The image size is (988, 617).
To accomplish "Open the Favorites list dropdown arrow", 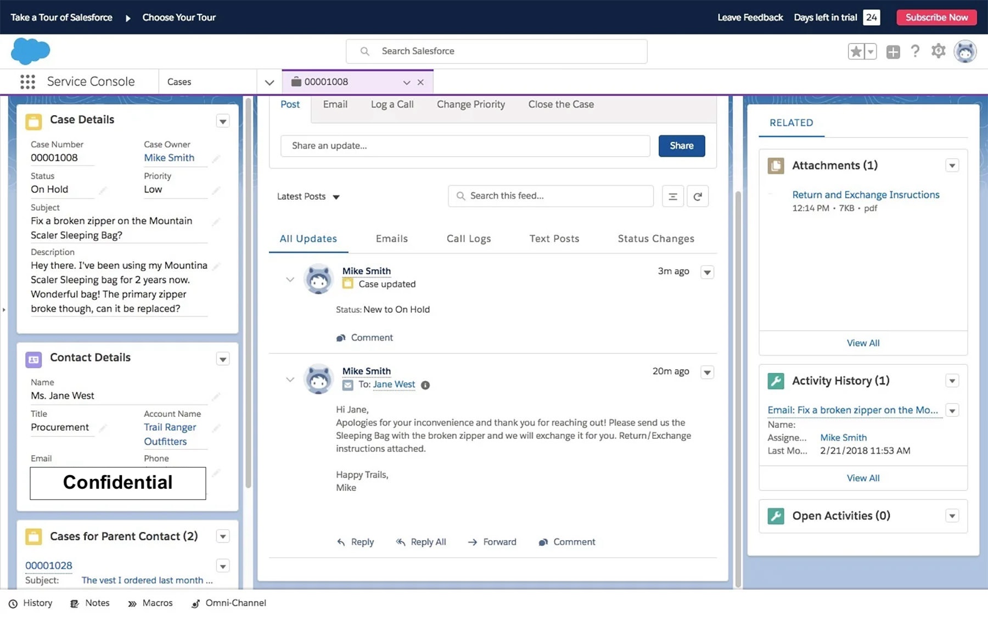I will coord(871,52).
